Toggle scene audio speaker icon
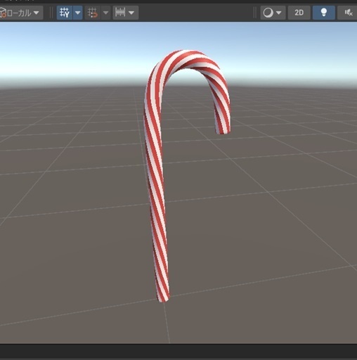 pos(348,13)
